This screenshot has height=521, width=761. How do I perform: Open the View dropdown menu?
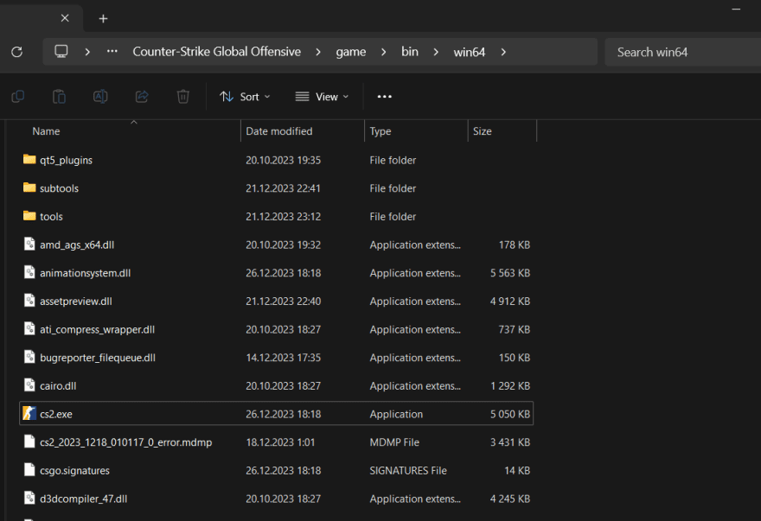(323, 97)
